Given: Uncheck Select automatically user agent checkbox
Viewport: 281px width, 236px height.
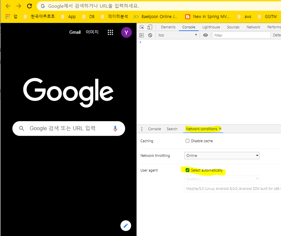Looking at the screenshot, I should click(x=187, y=170).
